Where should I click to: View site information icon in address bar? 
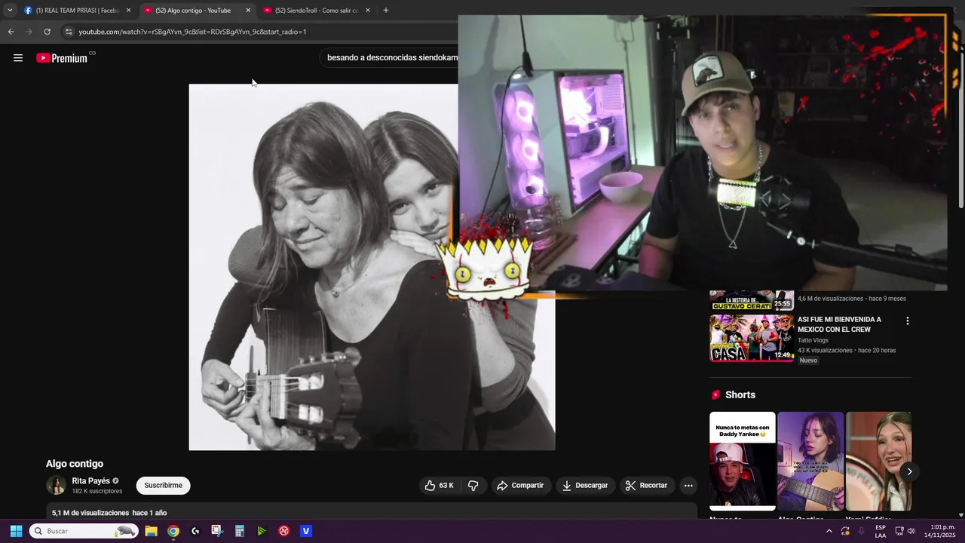pos(69,32)
